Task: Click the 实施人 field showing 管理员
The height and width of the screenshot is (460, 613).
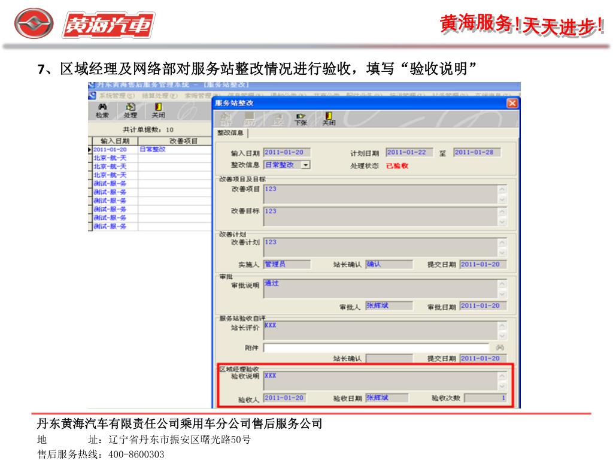Action: point(287,264)
